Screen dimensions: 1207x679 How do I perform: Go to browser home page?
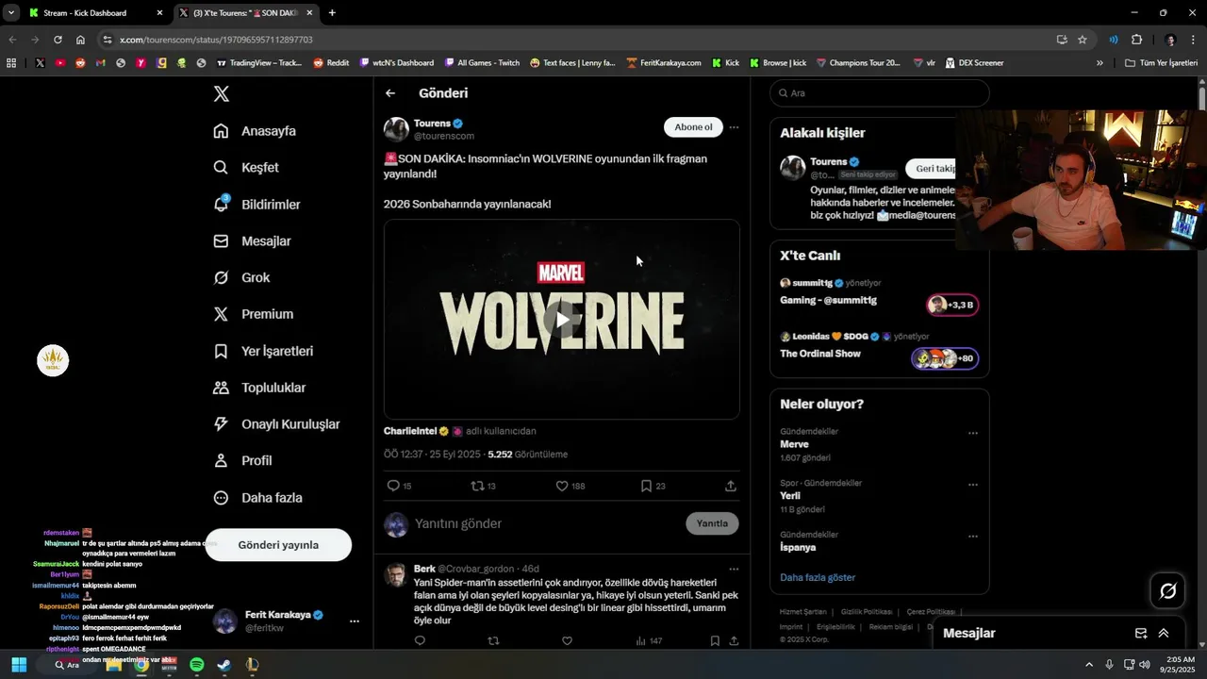80,40
